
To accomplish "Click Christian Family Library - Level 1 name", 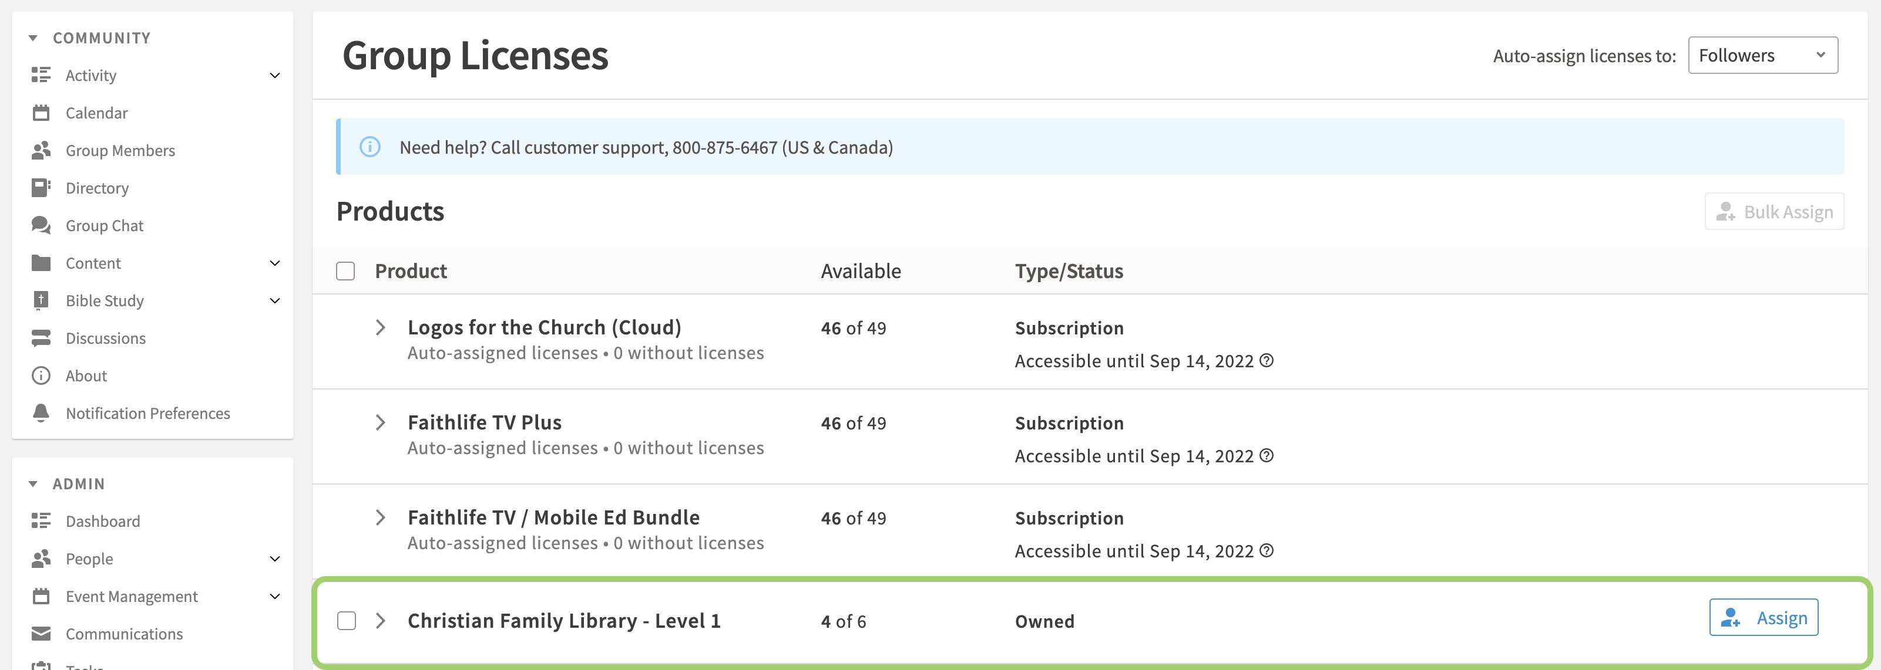I will point(564,621).
